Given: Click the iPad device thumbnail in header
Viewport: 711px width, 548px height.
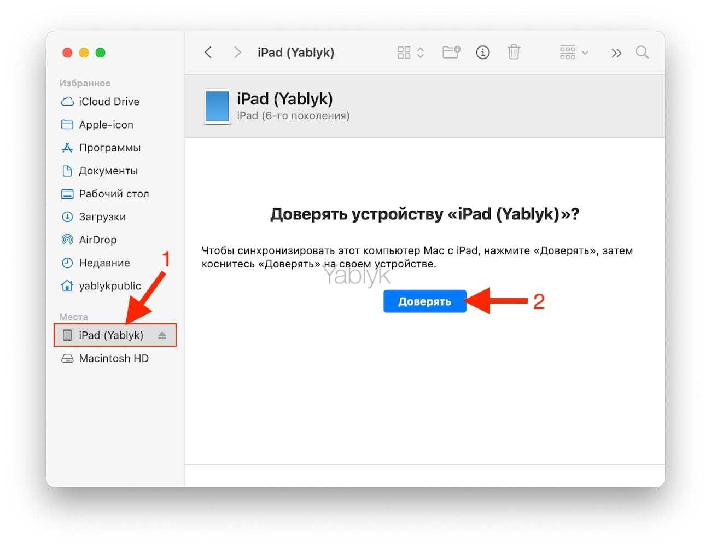Looking at the screenshot, I should pyautogui.click(x=217, y=106).
